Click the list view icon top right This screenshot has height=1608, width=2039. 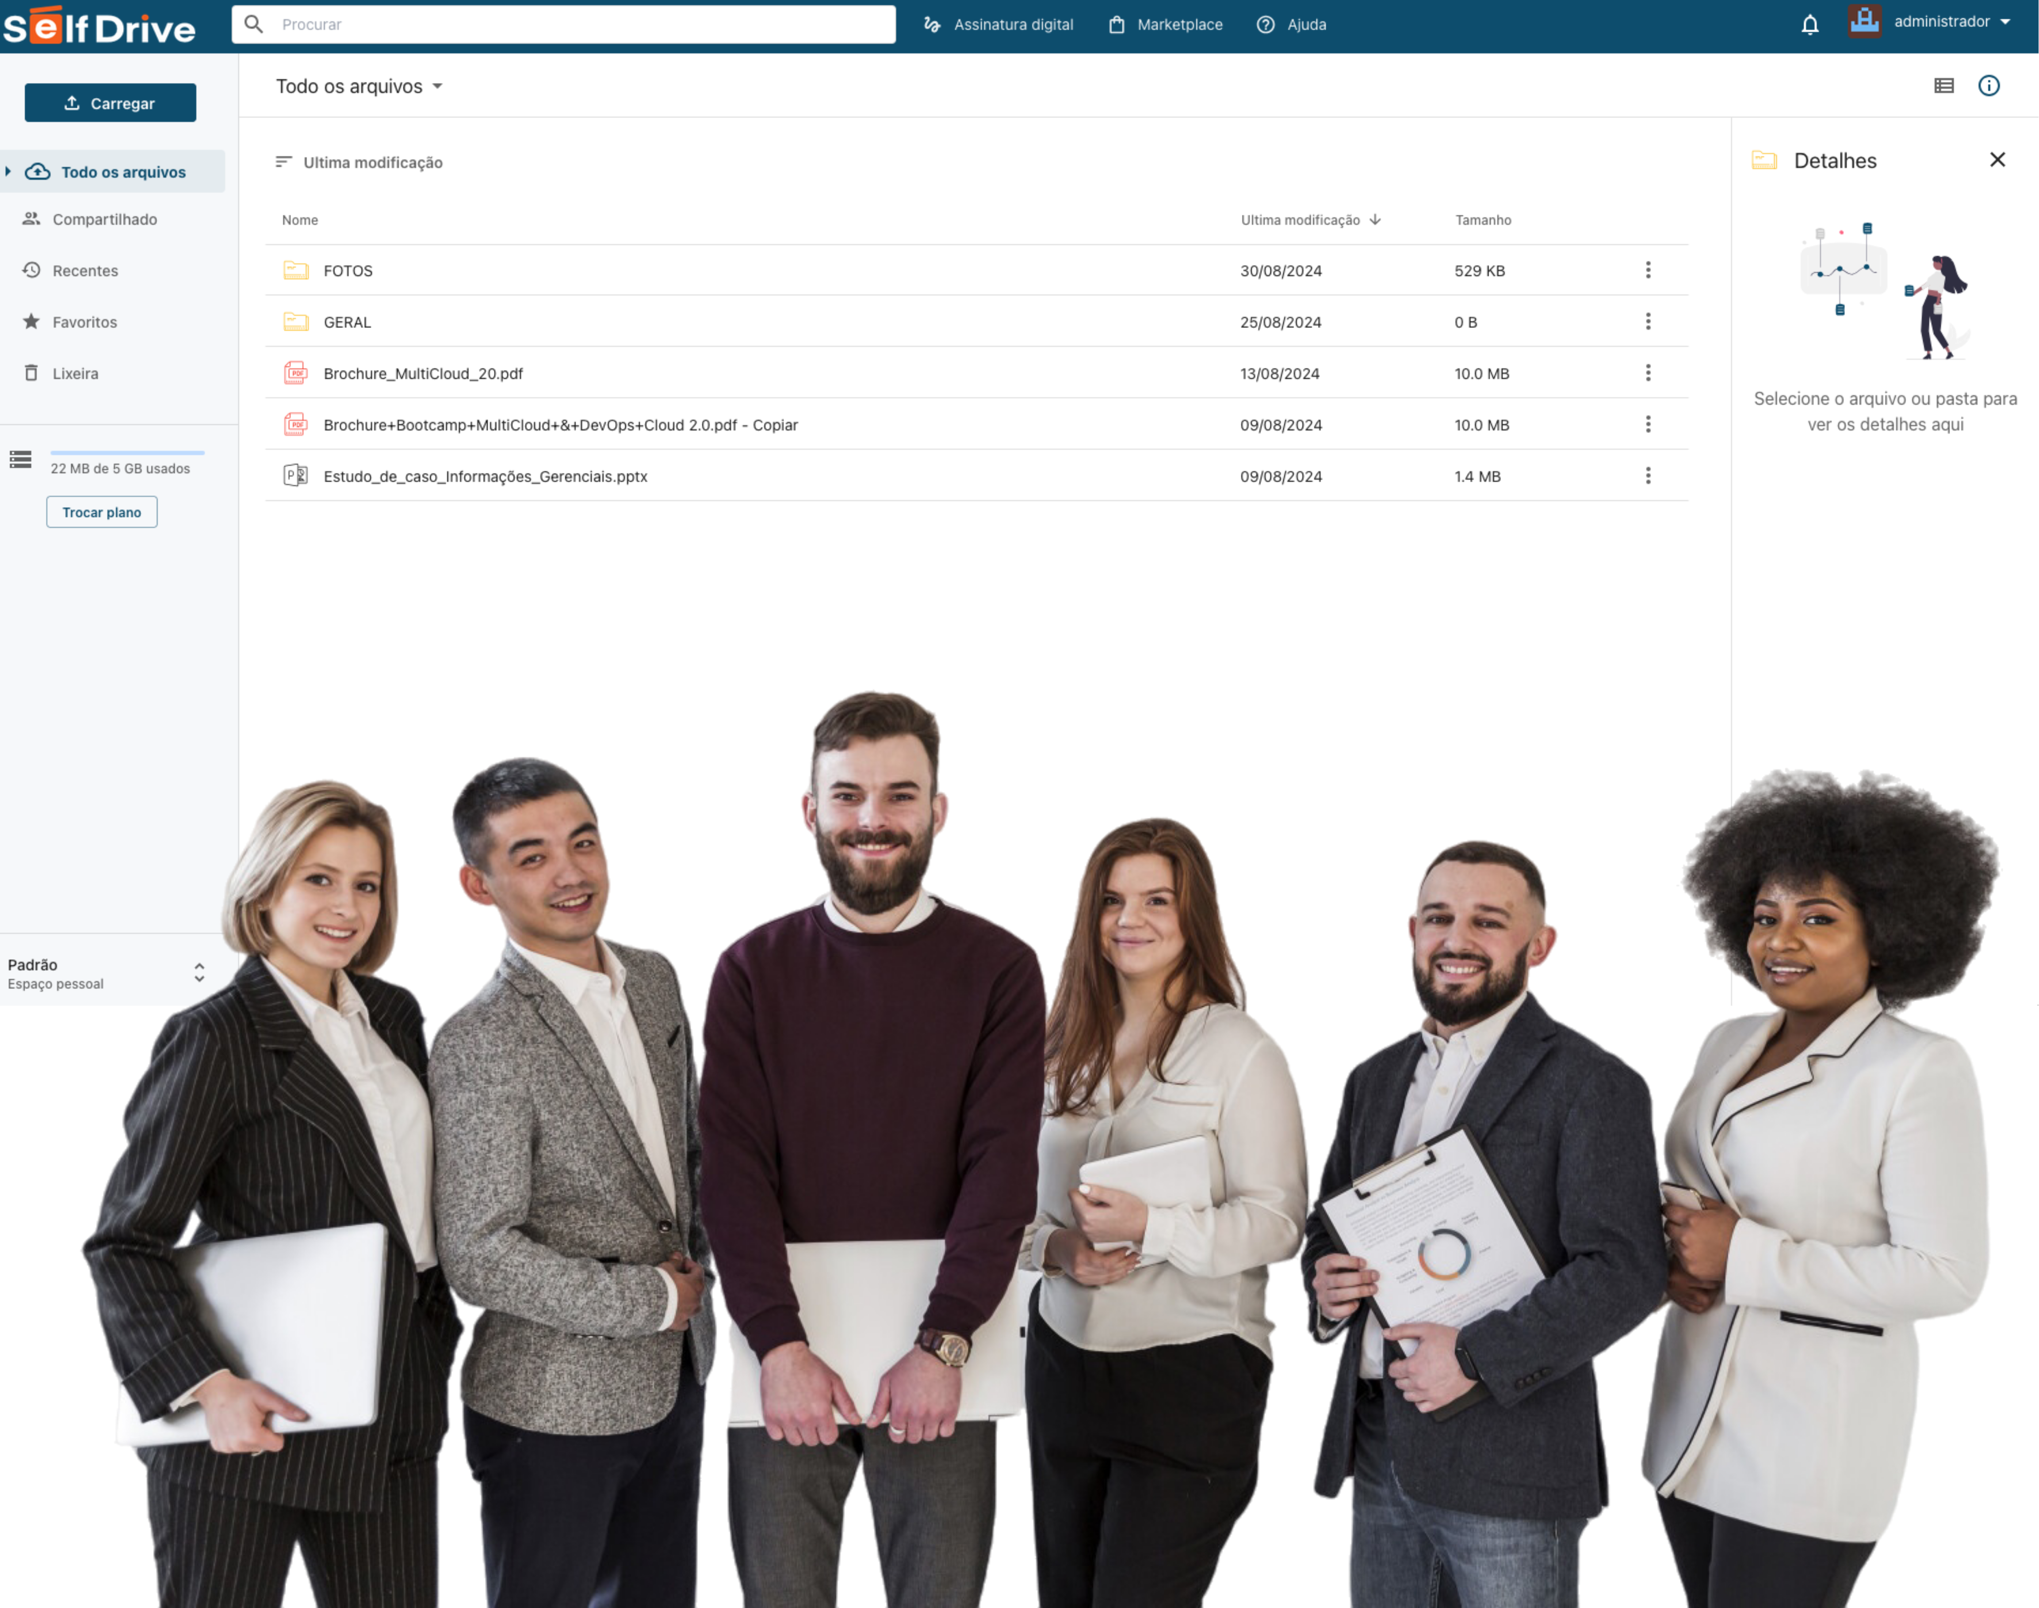click(1945, 86)
